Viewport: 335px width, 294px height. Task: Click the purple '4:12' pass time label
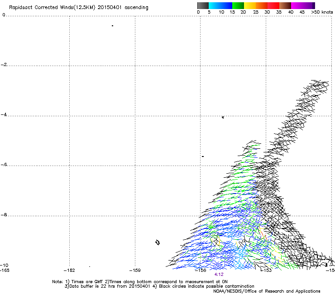(219, 275)
